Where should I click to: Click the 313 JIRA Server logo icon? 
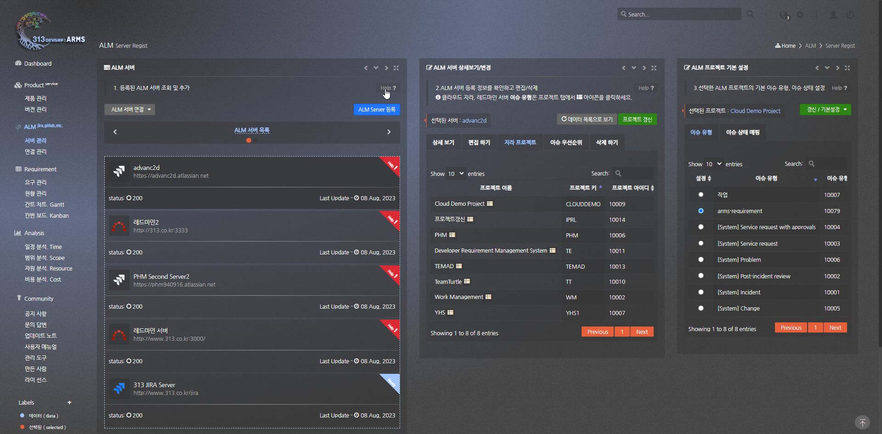[x=119, y=389]
